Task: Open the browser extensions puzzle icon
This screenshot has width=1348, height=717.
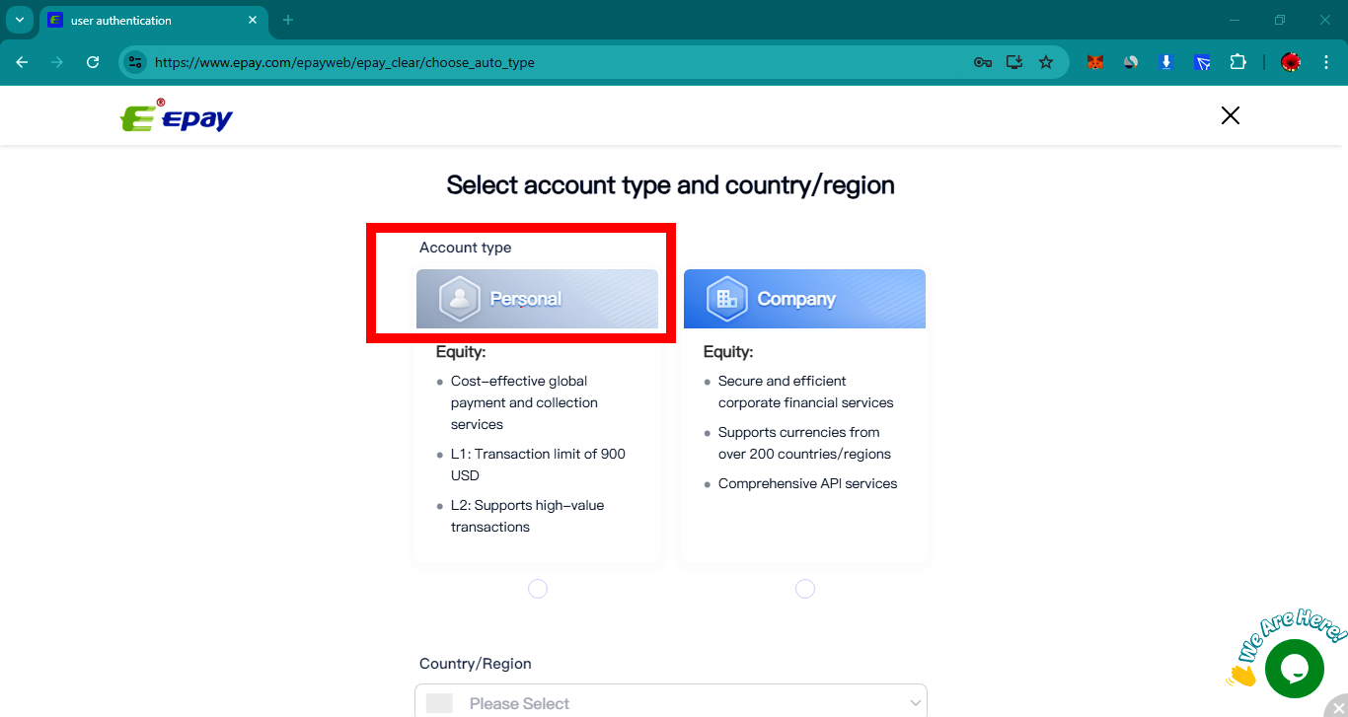Action: (1237, 62)
